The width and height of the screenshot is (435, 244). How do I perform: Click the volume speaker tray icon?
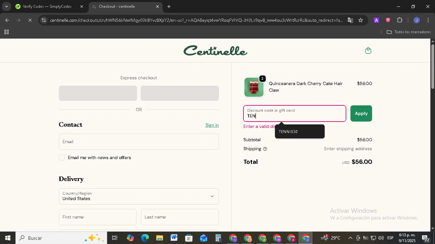point(381,238)
